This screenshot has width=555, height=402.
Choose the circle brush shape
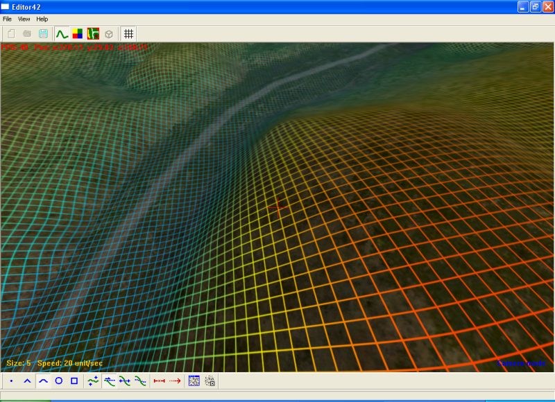58,381
